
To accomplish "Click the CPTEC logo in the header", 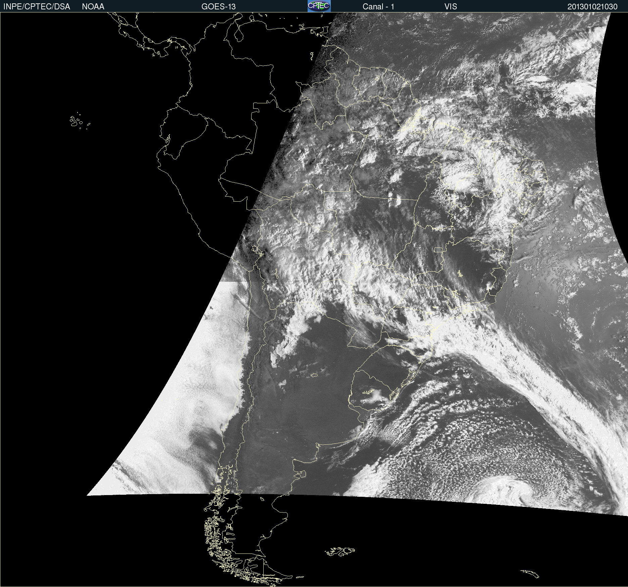I will [x=319, y=6].
